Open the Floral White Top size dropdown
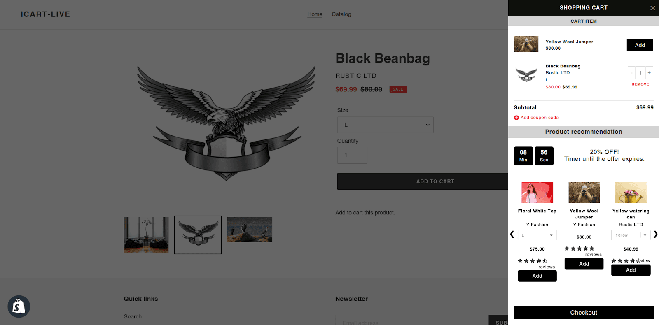Viewport: 659px width, 325px height. pyautogui.click(x=537, y=235)
